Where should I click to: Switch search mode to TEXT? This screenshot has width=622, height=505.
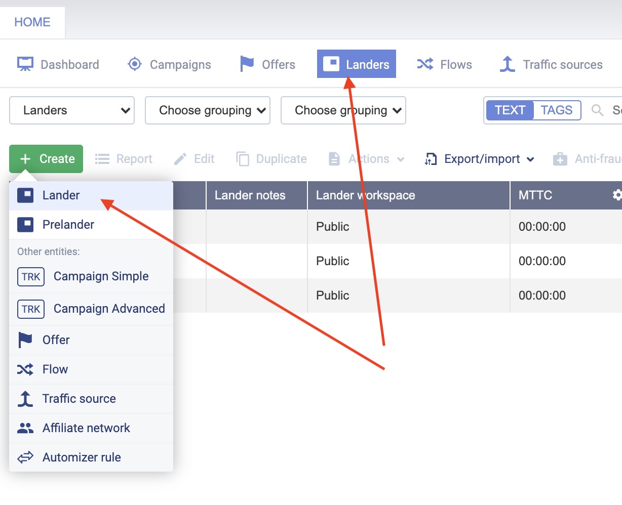point(510,110)
